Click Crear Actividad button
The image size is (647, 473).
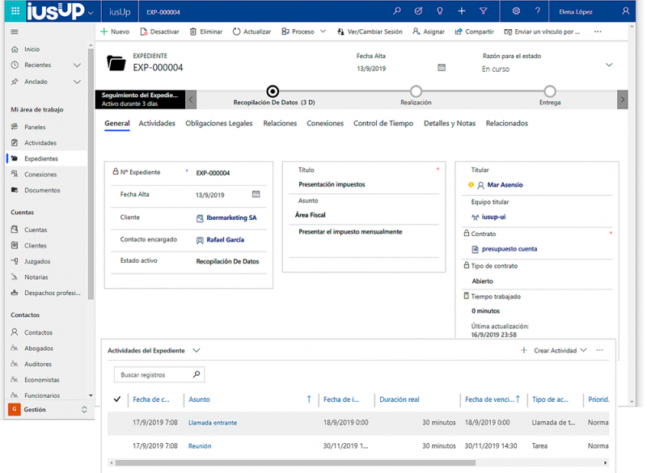pos(555,351)
